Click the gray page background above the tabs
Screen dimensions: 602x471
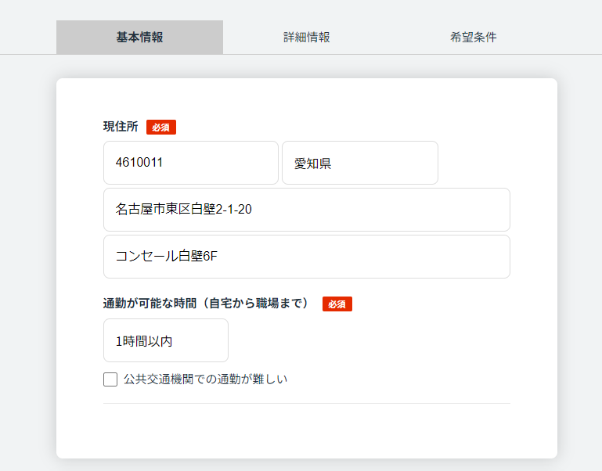pyautogui.click(x=301, y=9)
